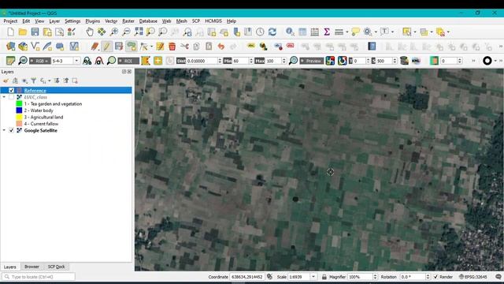Expand the Google Satellite layer tree

click(4, 130)
